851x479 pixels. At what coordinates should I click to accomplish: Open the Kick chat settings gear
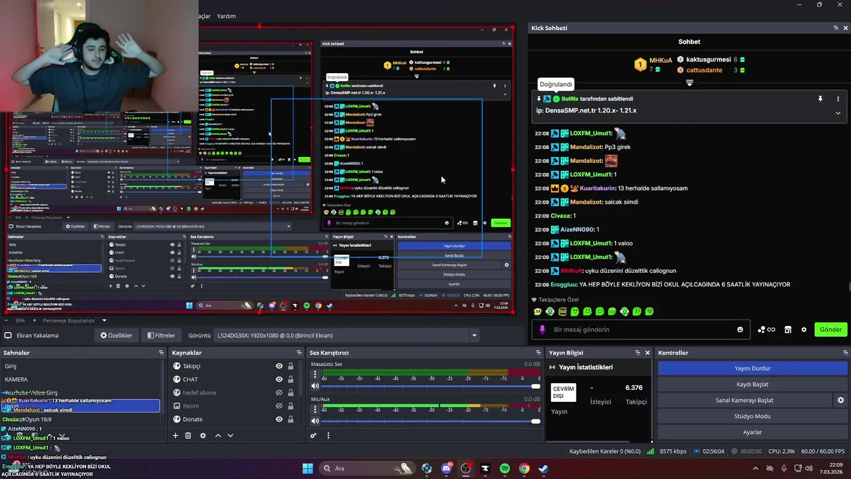(804, 329)
